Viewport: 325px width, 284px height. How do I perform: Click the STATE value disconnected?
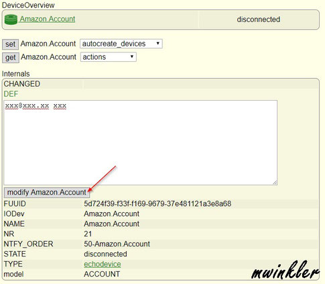tap(105, 254)
